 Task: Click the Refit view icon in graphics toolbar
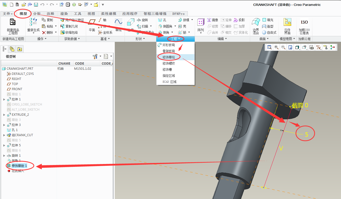(270, 47)
